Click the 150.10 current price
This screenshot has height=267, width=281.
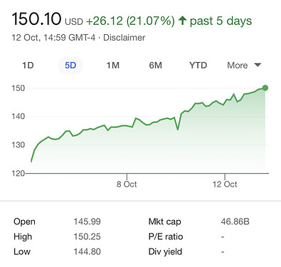coord(36,19)
